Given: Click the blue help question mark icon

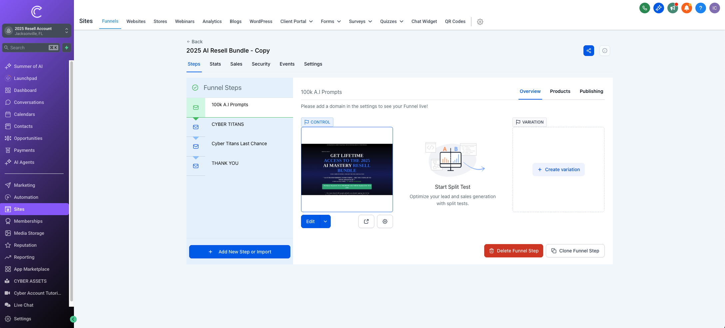Looking at the screenshot, I should coord(700,8).
